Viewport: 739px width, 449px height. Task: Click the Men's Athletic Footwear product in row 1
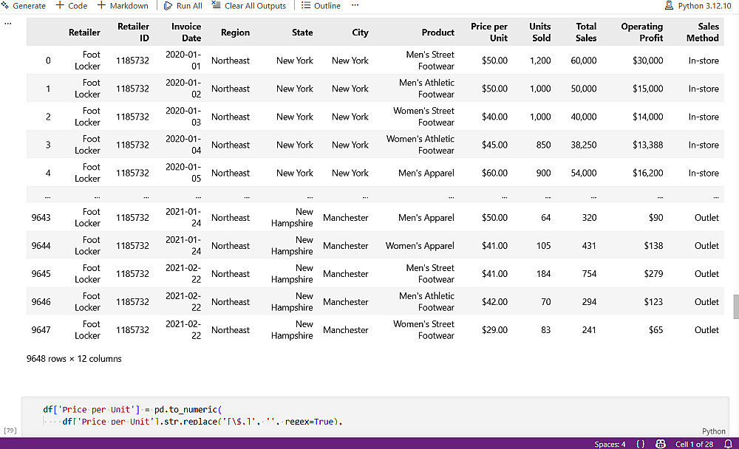click(426, 89)
